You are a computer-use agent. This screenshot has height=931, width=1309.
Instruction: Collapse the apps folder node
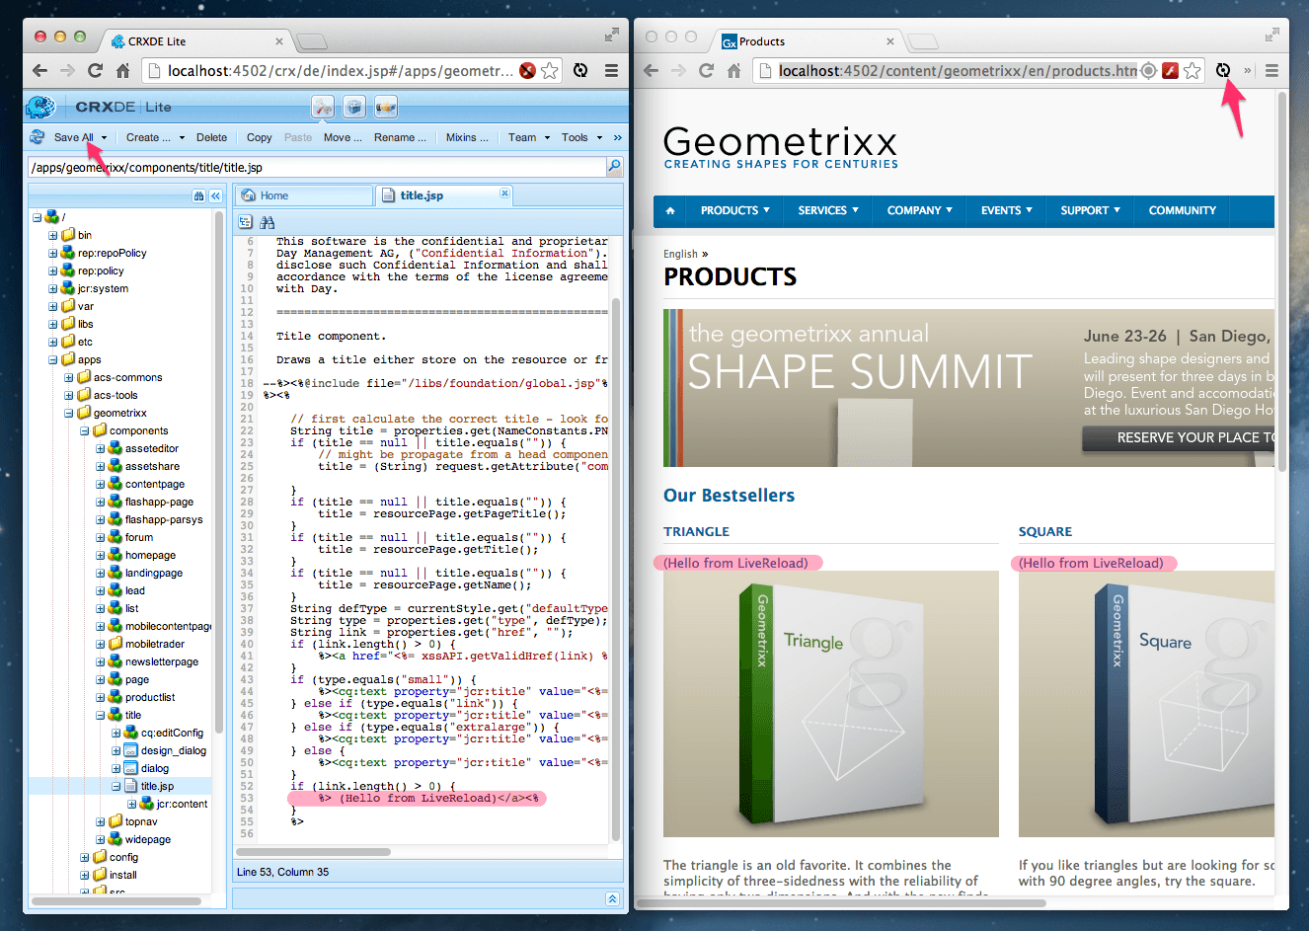53,359
